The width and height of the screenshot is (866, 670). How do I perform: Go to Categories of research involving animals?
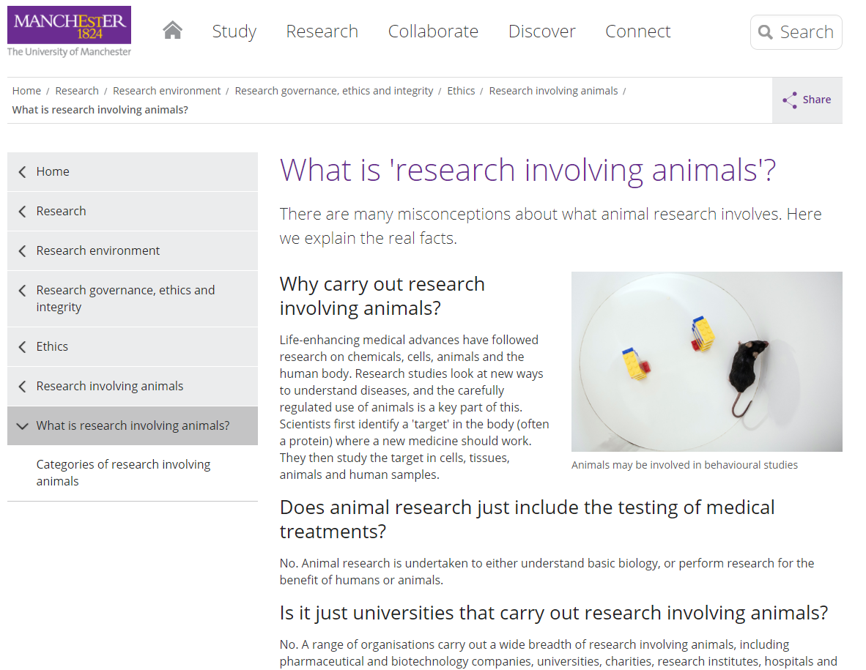[123, 473]
